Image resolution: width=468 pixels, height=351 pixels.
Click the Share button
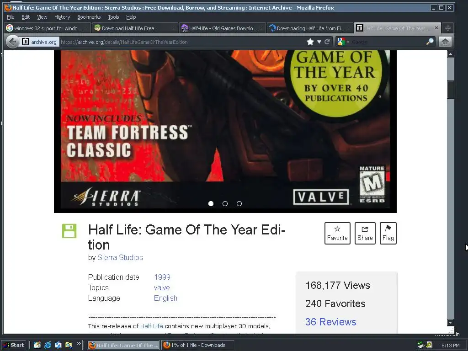pyautogui.click(x=365, y=233)
